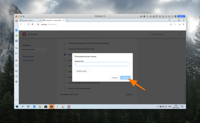Focus the URL input field in dialog
The width and height of the screenshot is (200, 123).
coord(102,64)
